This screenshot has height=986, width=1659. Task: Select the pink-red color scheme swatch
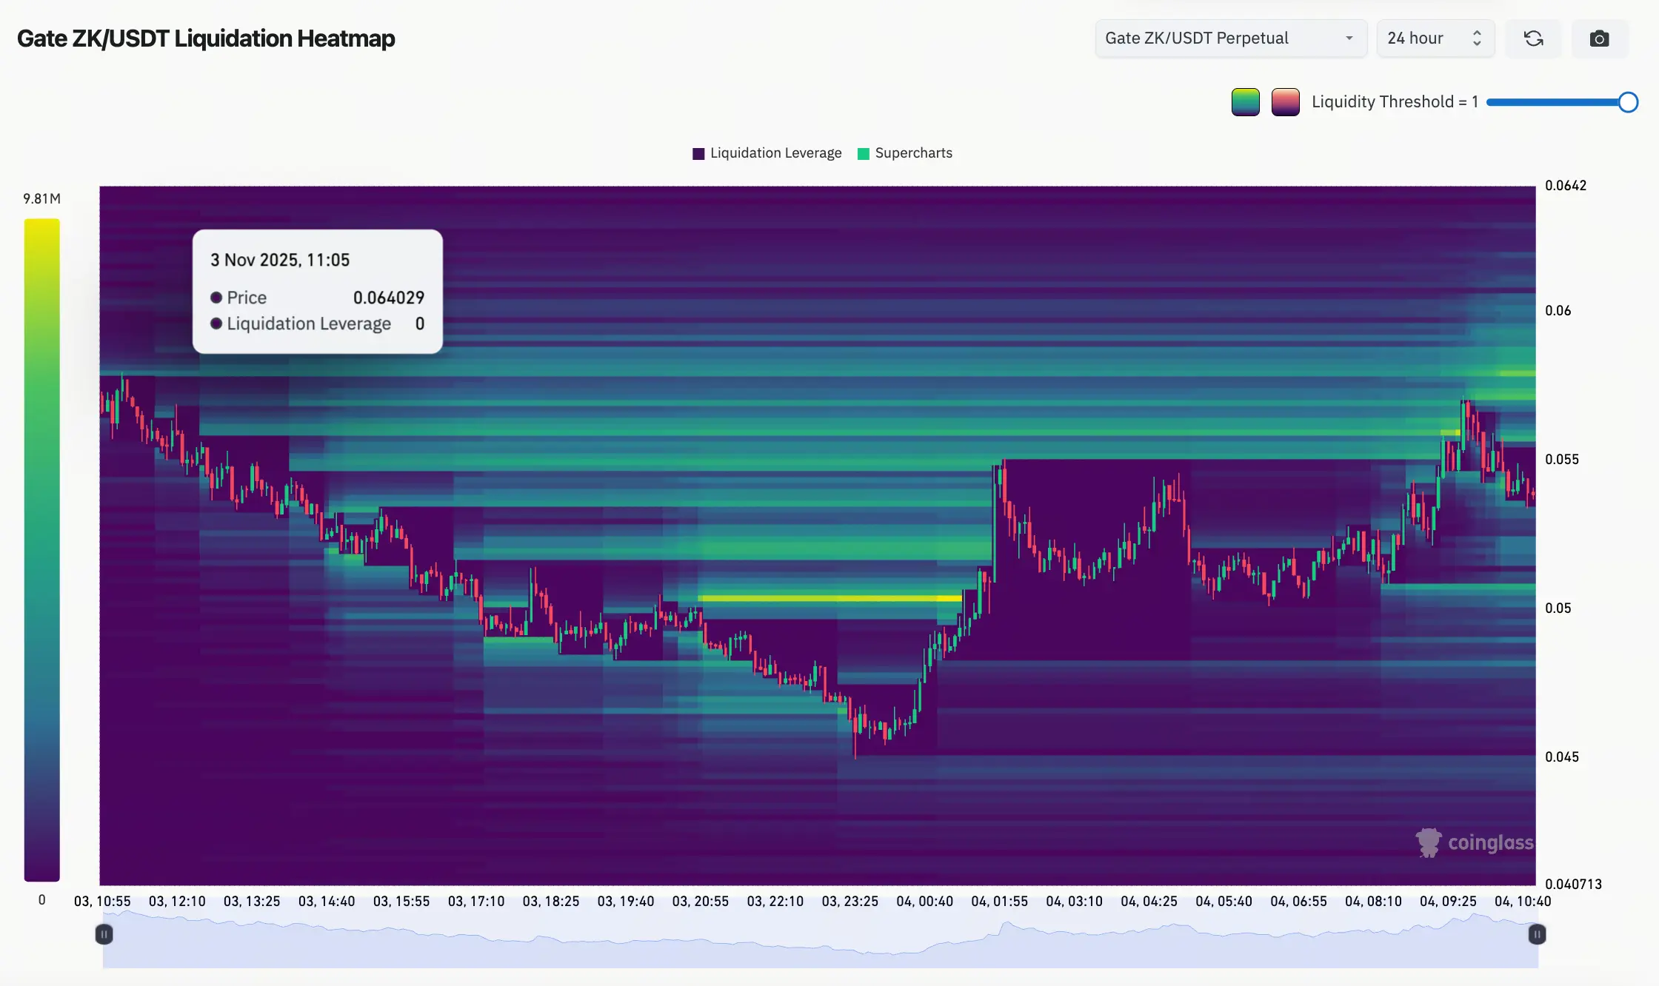click(x=1285, y=102)
